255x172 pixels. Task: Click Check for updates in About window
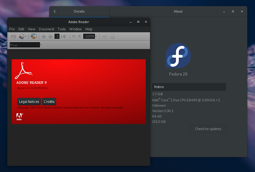208,129
